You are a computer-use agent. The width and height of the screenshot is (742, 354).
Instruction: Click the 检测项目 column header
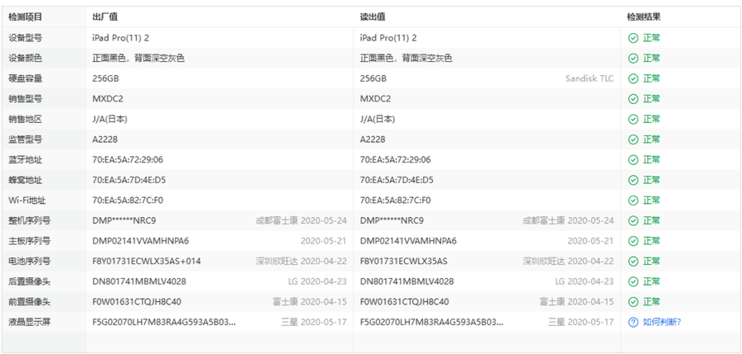[x=25, y=17]
